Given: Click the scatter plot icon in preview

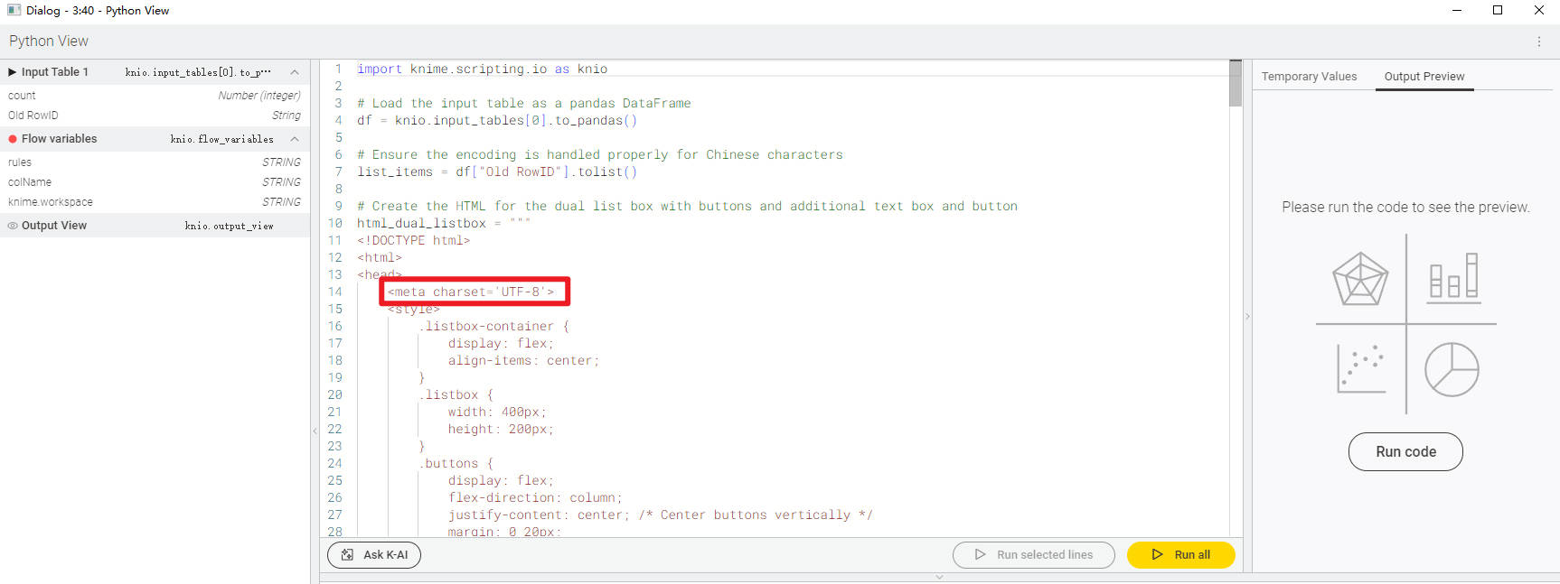Looking at the screenshot, I should pos(1360,368).
